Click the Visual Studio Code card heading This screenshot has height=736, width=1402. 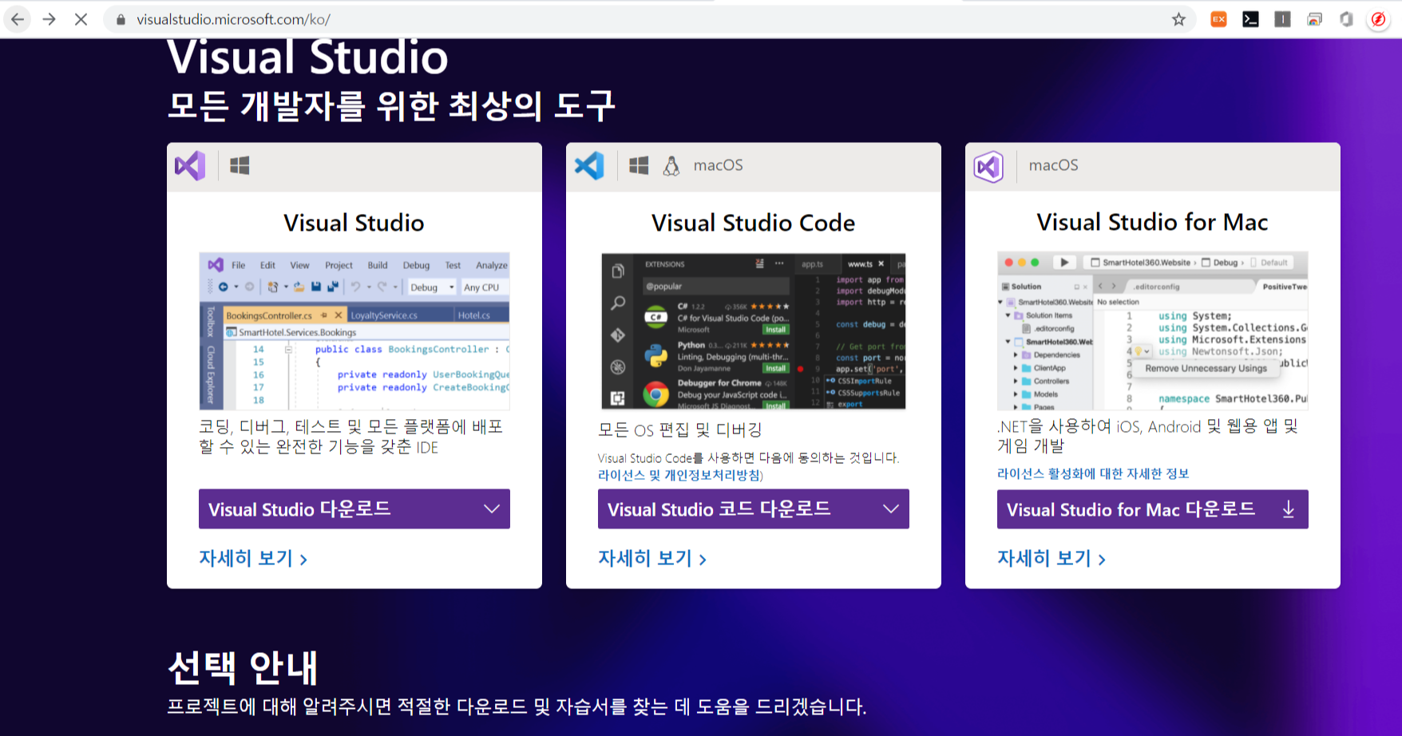754,223
